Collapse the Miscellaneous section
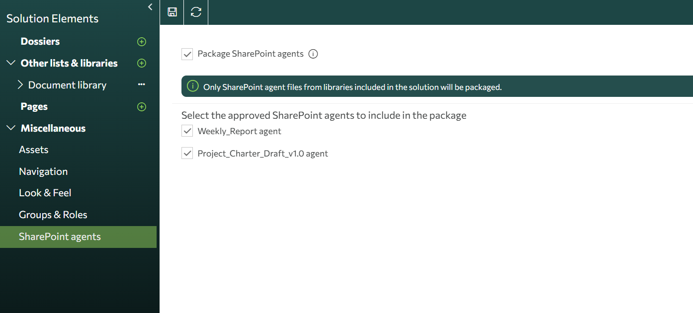This screenshot has height=313, width=693. 10,128
